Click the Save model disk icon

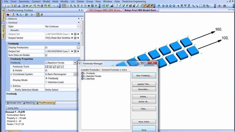coord(19,6)
